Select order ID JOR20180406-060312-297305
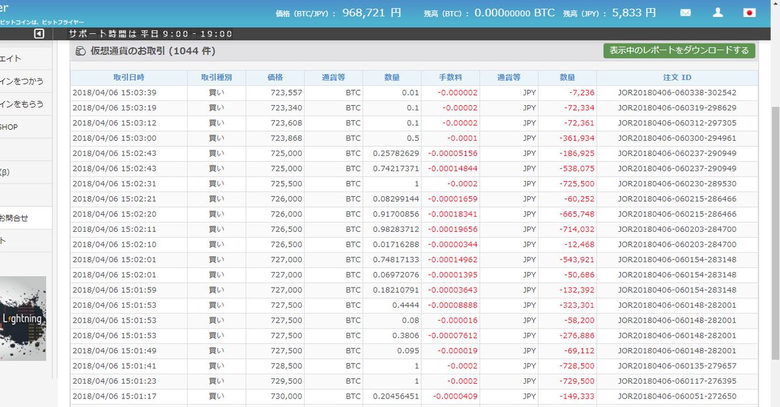Viewport: 780px width, 407px height. click(677, 123)
